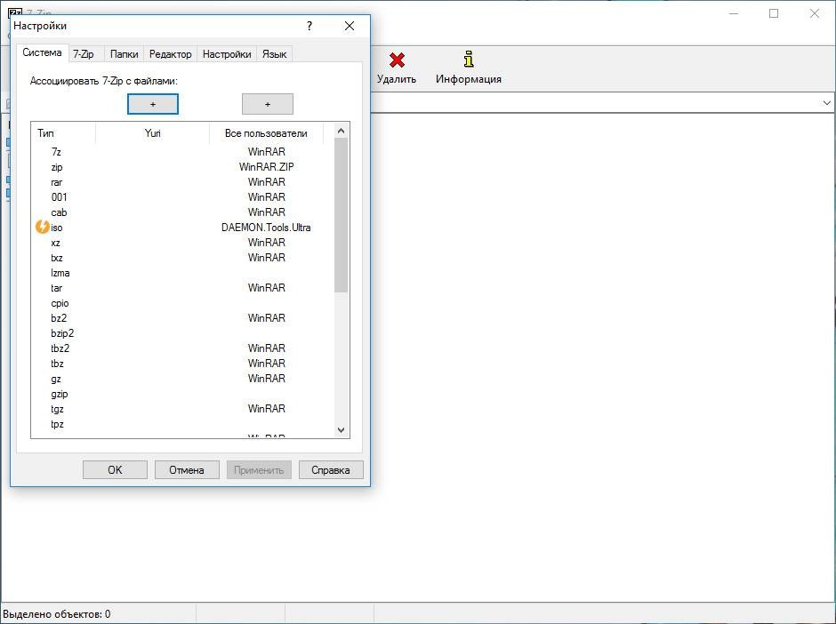
Task: Open help with the Справка button
Action: [x=331, y=470]
